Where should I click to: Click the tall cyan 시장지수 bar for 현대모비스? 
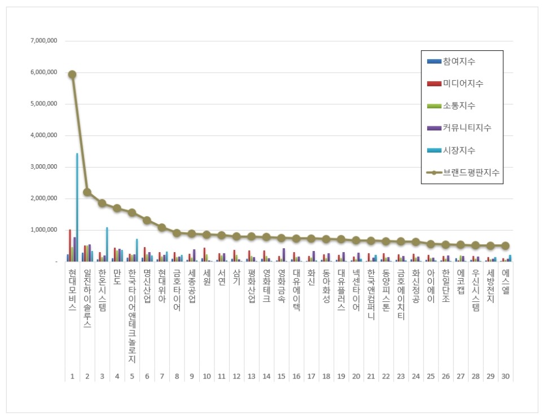click(x=77, y=207)
